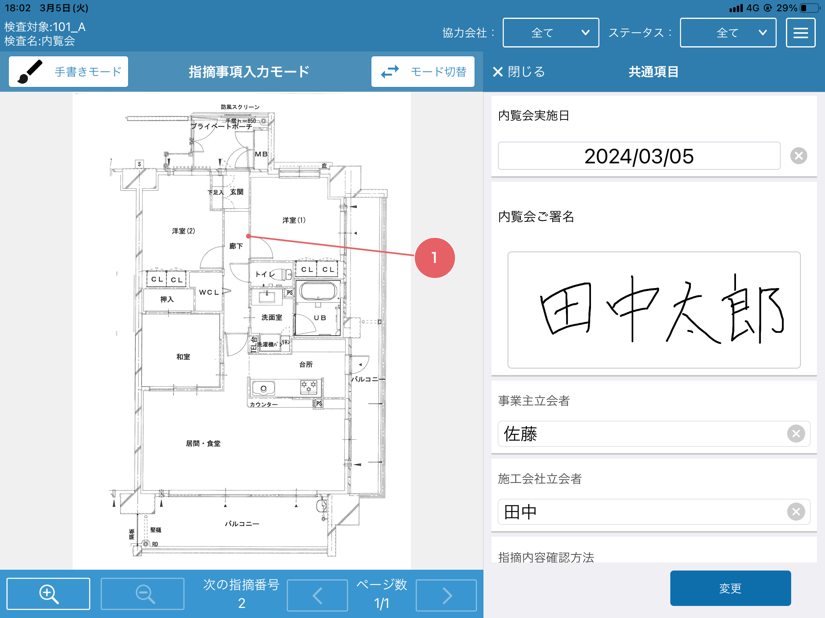The image size is (825, 618).
Task: Click the 2024/03/05 date field
Action: 639,156
